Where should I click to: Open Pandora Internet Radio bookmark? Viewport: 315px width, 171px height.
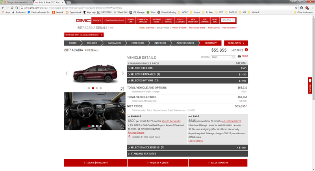(x=39, y=12)
